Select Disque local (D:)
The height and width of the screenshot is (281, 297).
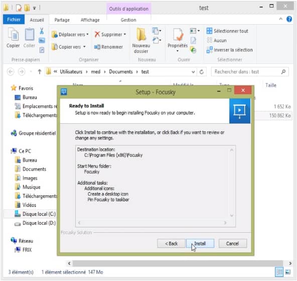click(35, 223)
